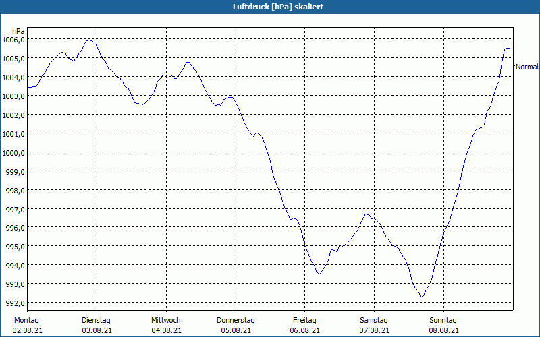
Task: Select the Dienstag day label
Action: [96, 321]
